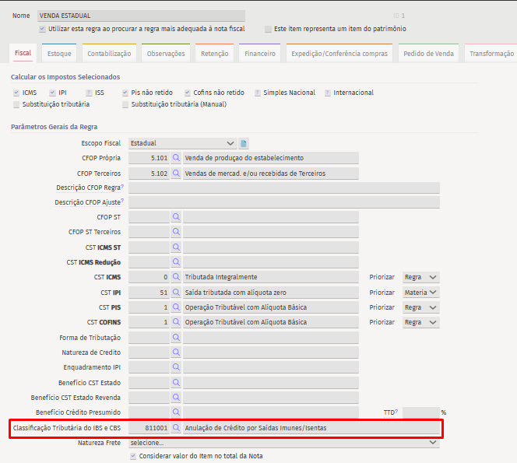Expand the Escopo Fiscal dropdown
517x463 pixels.
tap(230, 143)
